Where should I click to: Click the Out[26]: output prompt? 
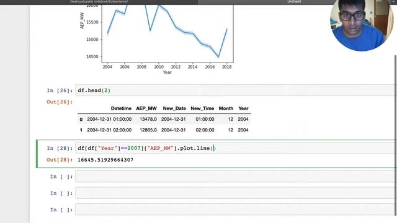[x=60, y=102]
